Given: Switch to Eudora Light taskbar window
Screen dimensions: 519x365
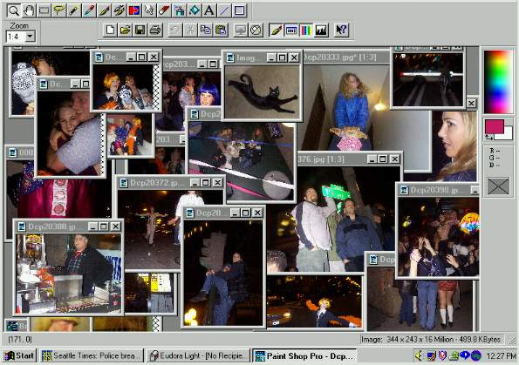Looking at the screenshot, I should click(x=198, y=355).
